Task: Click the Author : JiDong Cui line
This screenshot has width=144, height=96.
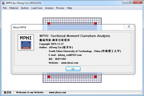Action: [56, 47]
